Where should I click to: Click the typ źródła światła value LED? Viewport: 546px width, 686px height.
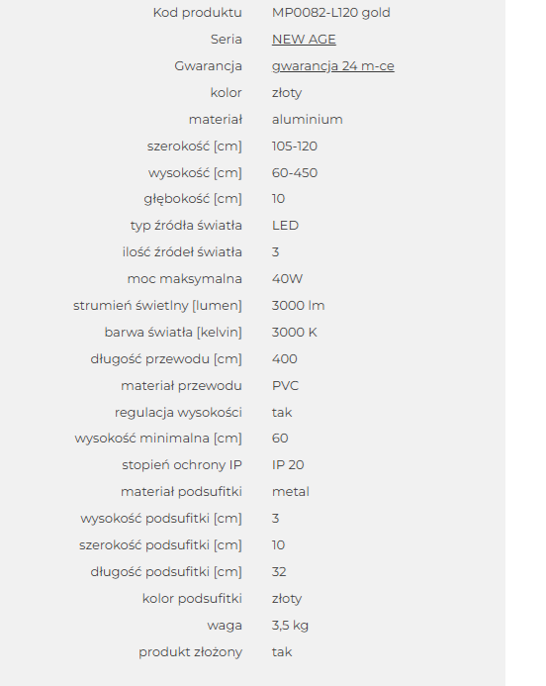pos(286,226)
